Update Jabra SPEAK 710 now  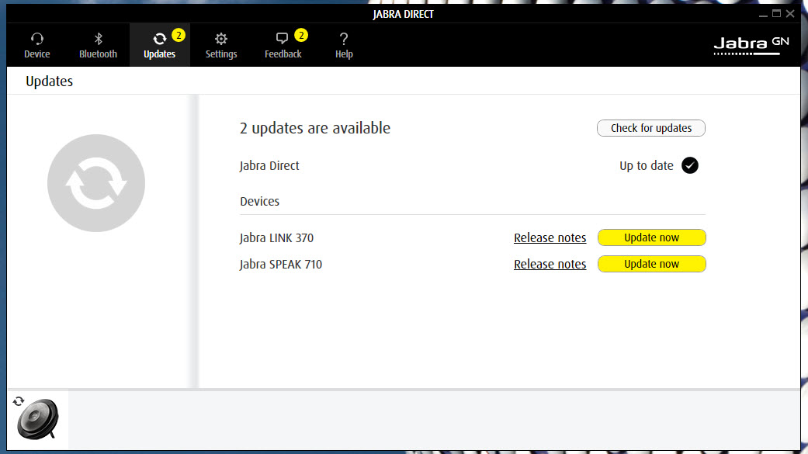click(x=651, y=264)
